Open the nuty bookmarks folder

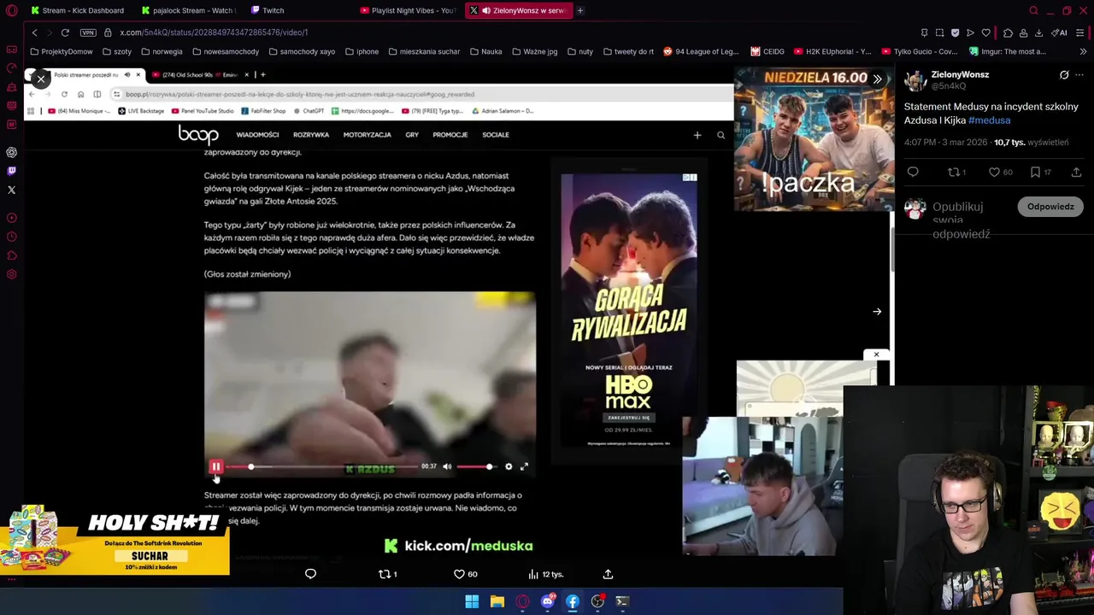pyautogui.click(x=579, y=51)
